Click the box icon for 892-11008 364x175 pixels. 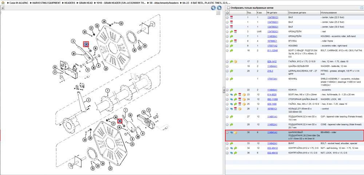(244, 99)
